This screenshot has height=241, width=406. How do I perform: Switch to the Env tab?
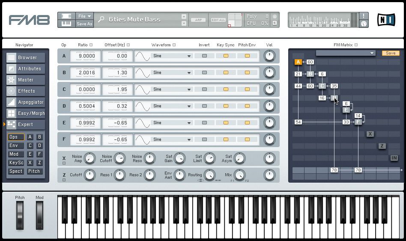[14, 146]
